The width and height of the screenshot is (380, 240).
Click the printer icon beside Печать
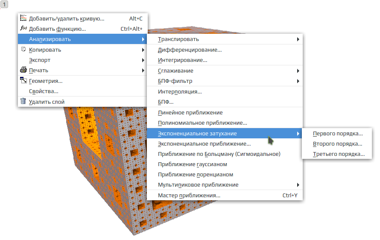[23, 70]
